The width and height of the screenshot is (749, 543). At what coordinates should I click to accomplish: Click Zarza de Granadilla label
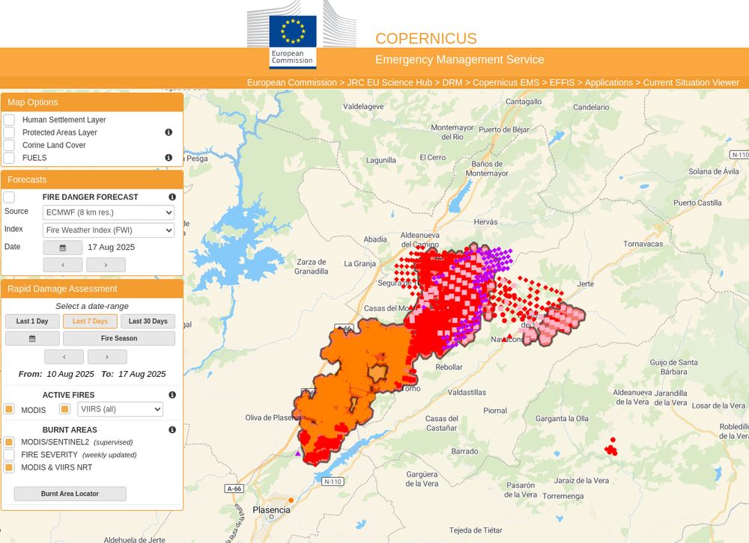312,267
